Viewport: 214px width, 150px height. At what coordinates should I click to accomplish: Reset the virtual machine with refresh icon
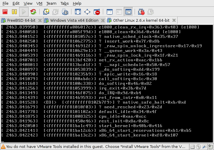(33, 12)
